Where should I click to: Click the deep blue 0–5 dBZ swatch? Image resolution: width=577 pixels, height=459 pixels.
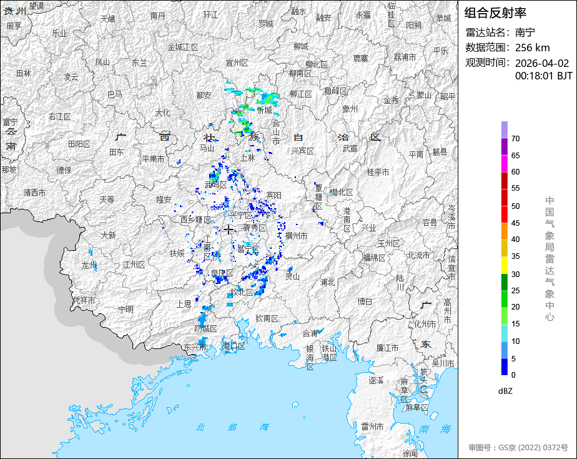[505, 367]
